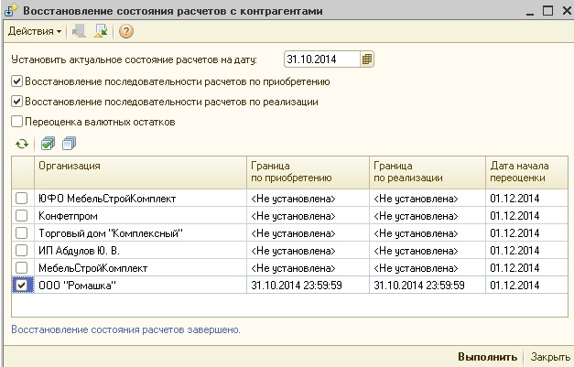
Task: Click the Организация column header
Action: (x=141, y=172)
